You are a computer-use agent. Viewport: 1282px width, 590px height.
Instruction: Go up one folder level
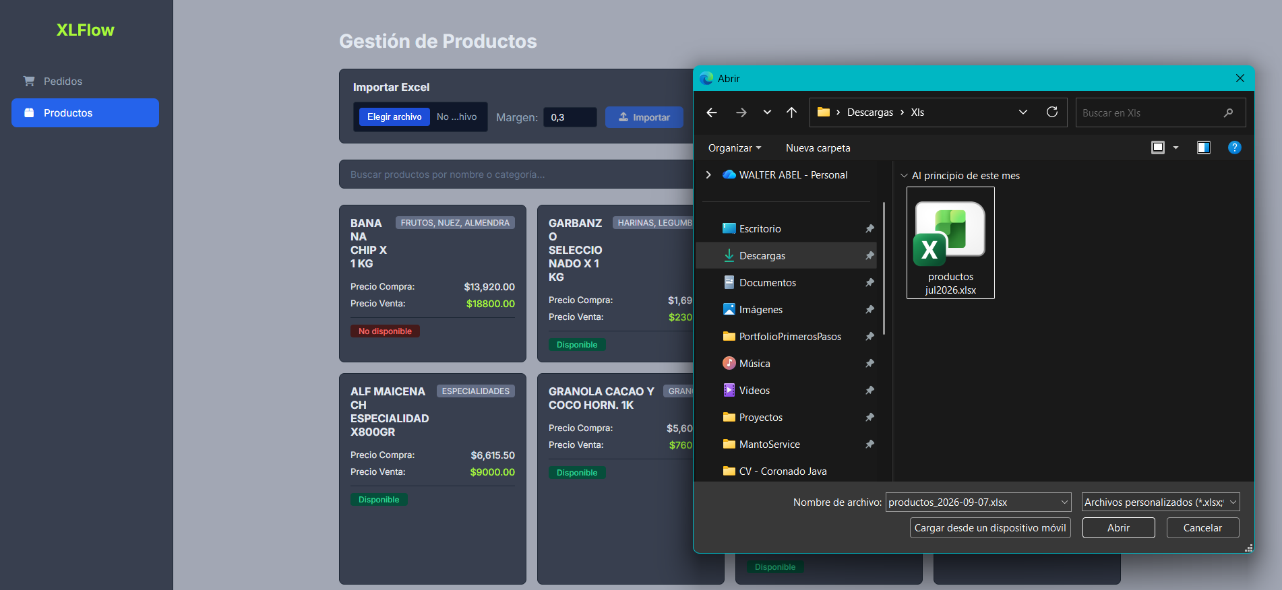click(791, 112)
